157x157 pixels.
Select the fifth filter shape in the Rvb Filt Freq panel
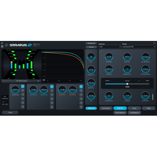pyautogui.click(x=81, y=103)
